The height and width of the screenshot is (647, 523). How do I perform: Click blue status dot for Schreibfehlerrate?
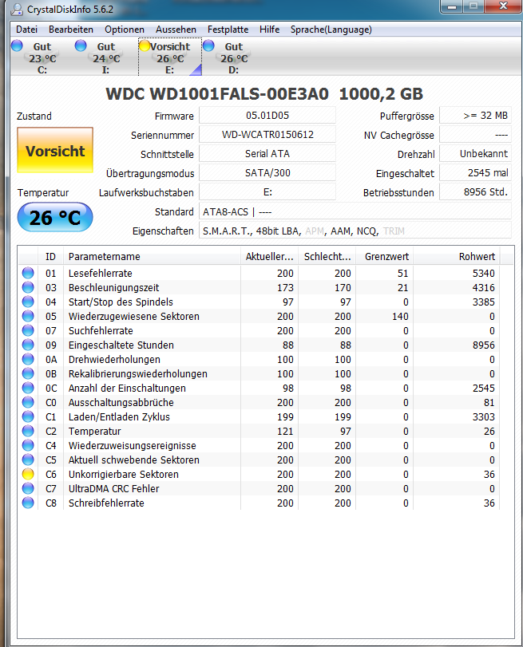(28, 503)
